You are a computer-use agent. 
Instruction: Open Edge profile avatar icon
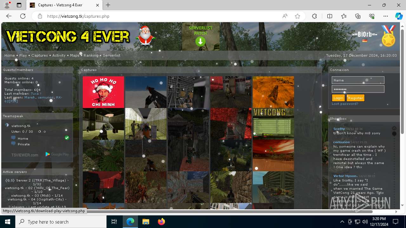7,5
